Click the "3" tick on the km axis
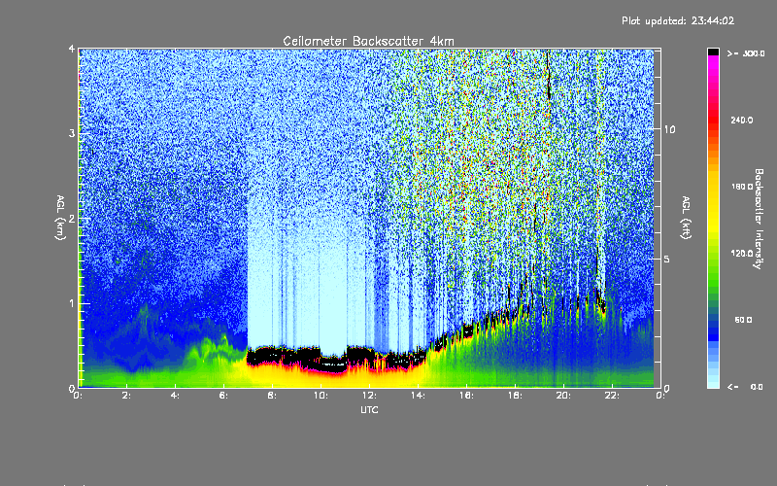 tap(72, 134)
